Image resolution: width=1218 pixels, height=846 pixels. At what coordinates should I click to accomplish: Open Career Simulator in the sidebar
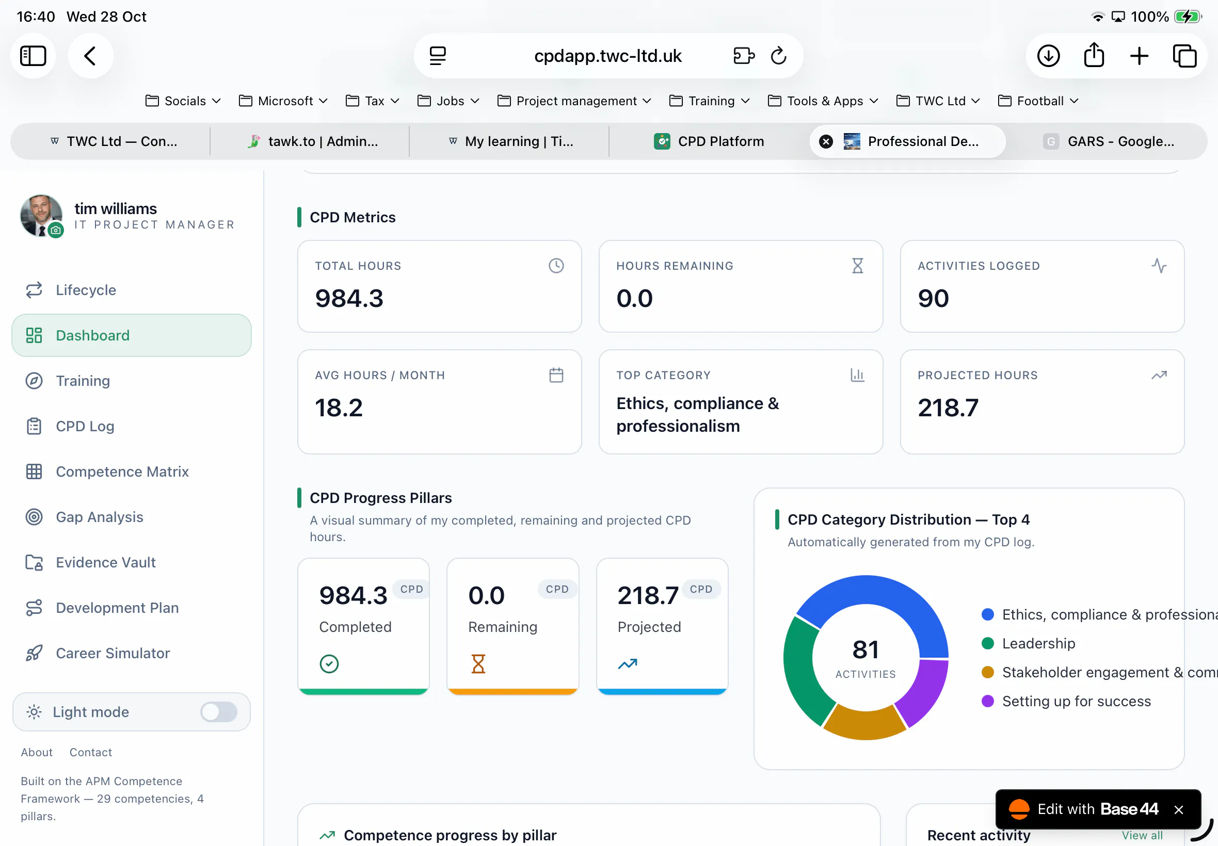click(x=132, y=653)
